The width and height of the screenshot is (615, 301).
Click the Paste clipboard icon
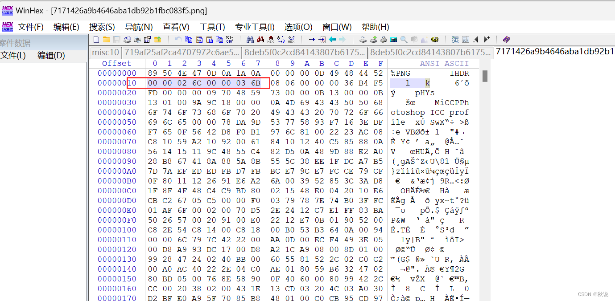[209, 39]
